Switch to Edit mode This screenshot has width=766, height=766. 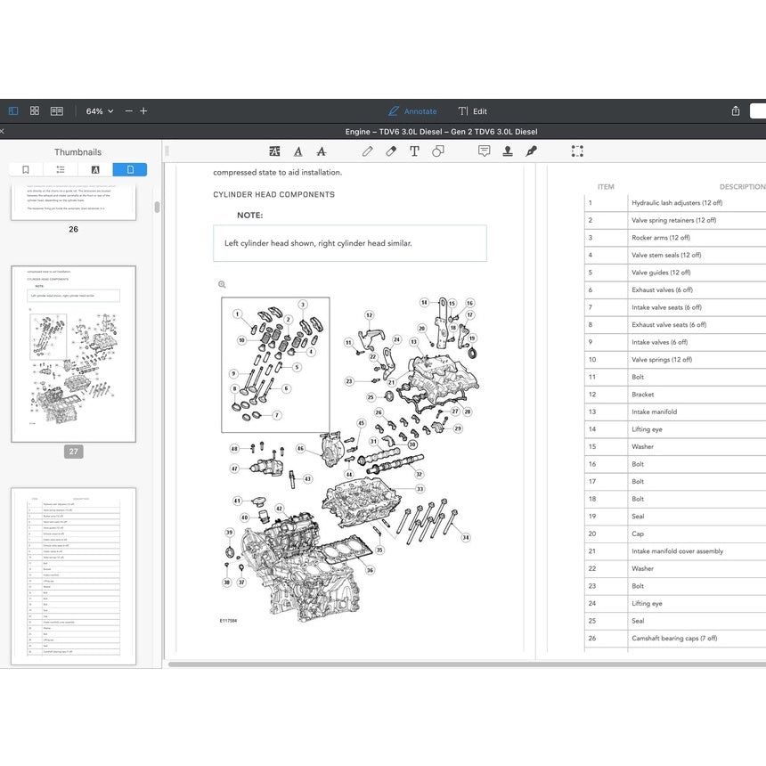[472, 111]
